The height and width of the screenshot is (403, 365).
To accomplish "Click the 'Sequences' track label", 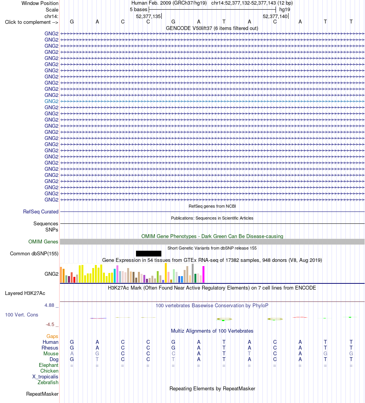I will pyautogui.click(x=46, y=223).
